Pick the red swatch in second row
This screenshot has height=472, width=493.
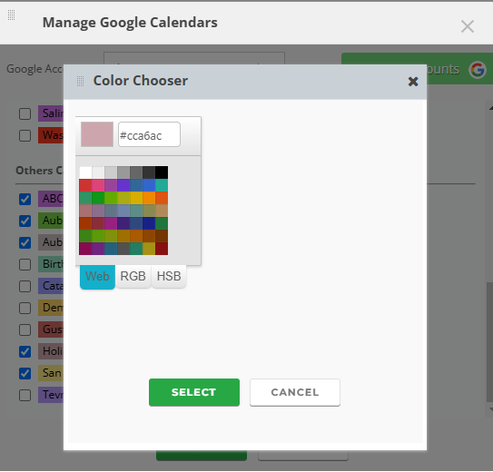[x=85, y=185]
